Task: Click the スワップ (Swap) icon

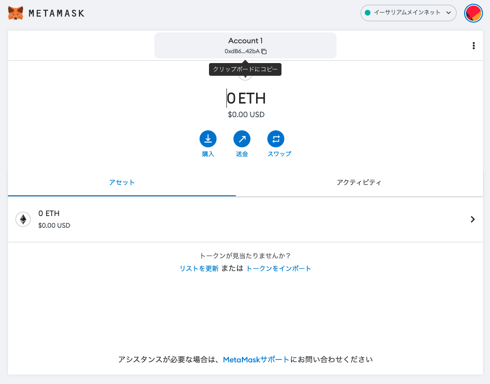Action: (x=276, y=139)
